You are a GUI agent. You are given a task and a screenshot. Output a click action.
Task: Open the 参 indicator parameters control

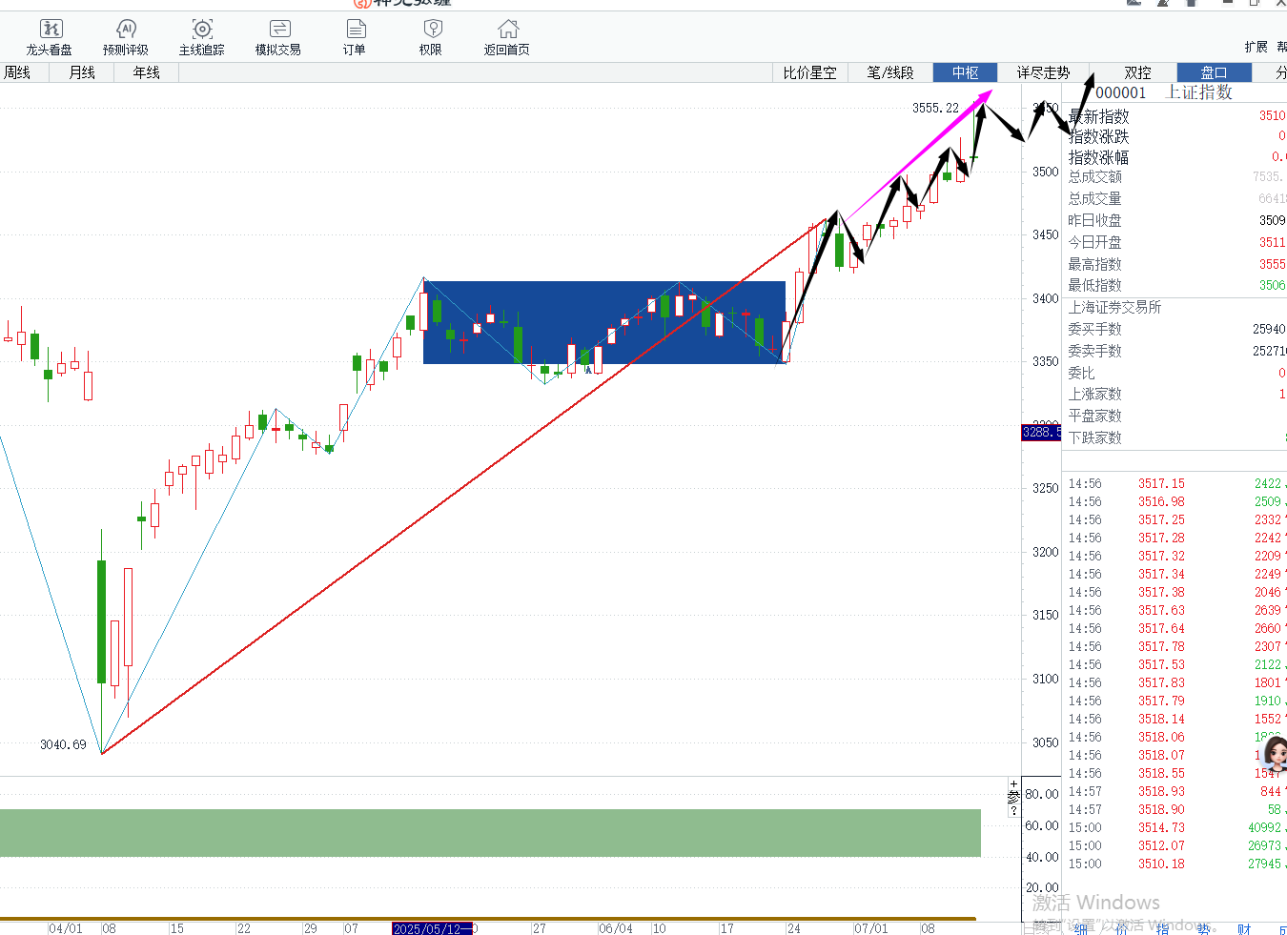[1013, 797]
